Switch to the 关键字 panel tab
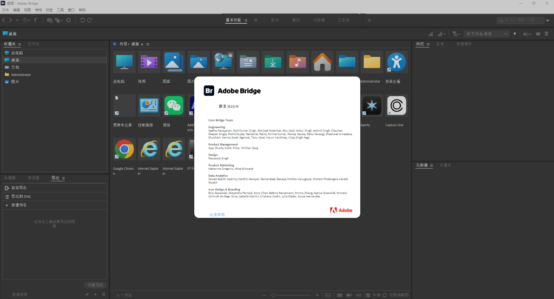Screen dimensions: 554x299 coord(445,165)
